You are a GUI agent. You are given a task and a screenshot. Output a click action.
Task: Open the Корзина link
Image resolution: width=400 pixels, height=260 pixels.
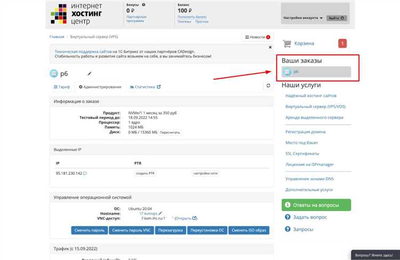tap(304, 43)
